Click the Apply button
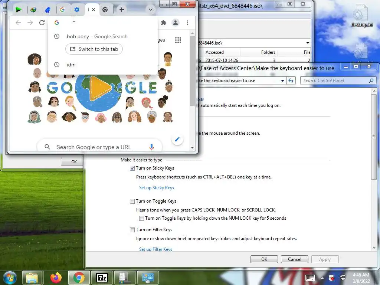Viewport: 380px width, 285px height. (325, 259)
